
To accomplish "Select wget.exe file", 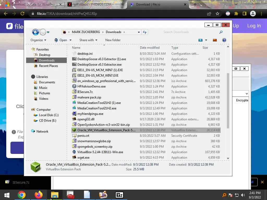I will [x=146, y=158].
